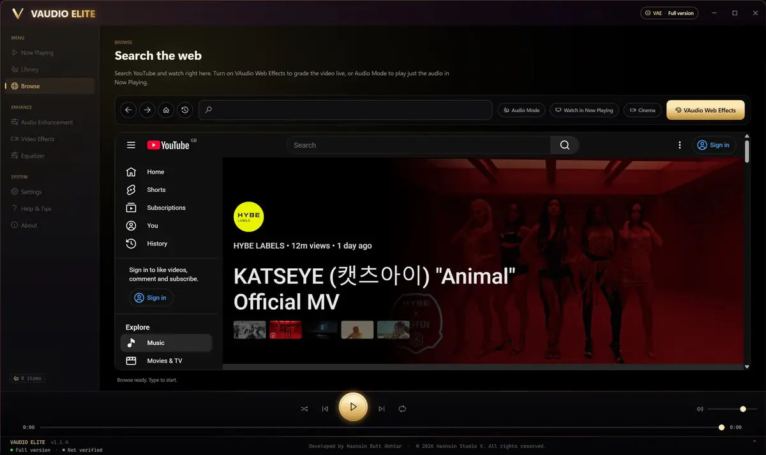Image resolution: width=766 pixels, height=455 pixels.
Task: Enable VAudio Web Effects
Action: [x=705, y=110]
